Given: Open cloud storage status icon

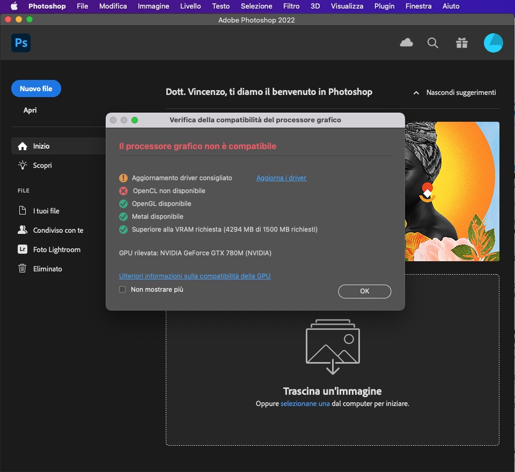Looking at the screenshot, I should 406,43.
